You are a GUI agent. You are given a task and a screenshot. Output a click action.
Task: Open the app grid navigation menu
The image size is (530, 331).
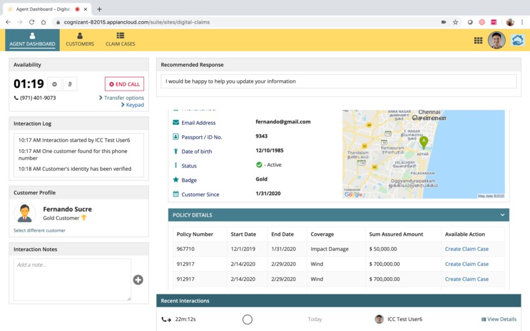coord(478,41)
